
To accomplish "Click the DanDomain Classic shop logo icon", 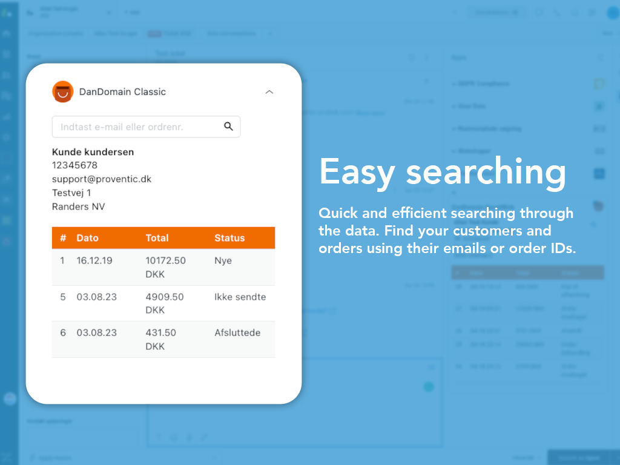I will pos(62,92).
